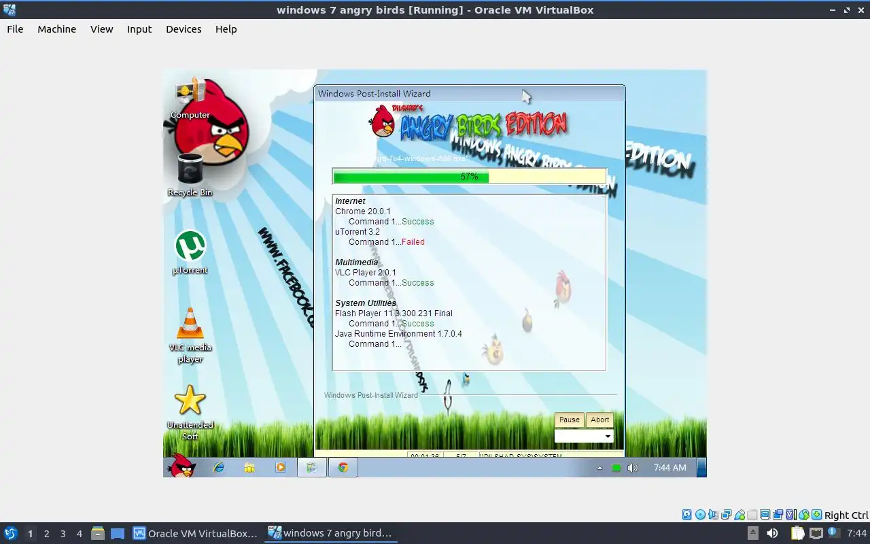The height and width of the screenshot is (544, 870).
Task: Open the Recycle Bin desktop icon
Action: (190, 175)
